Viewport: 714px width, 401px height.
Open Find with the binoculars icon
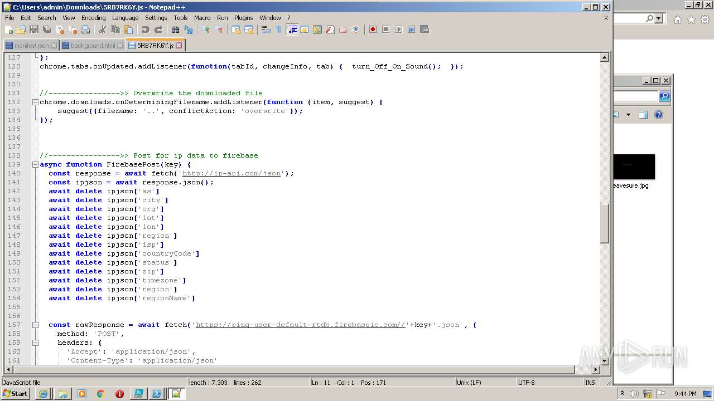(176, 30)
